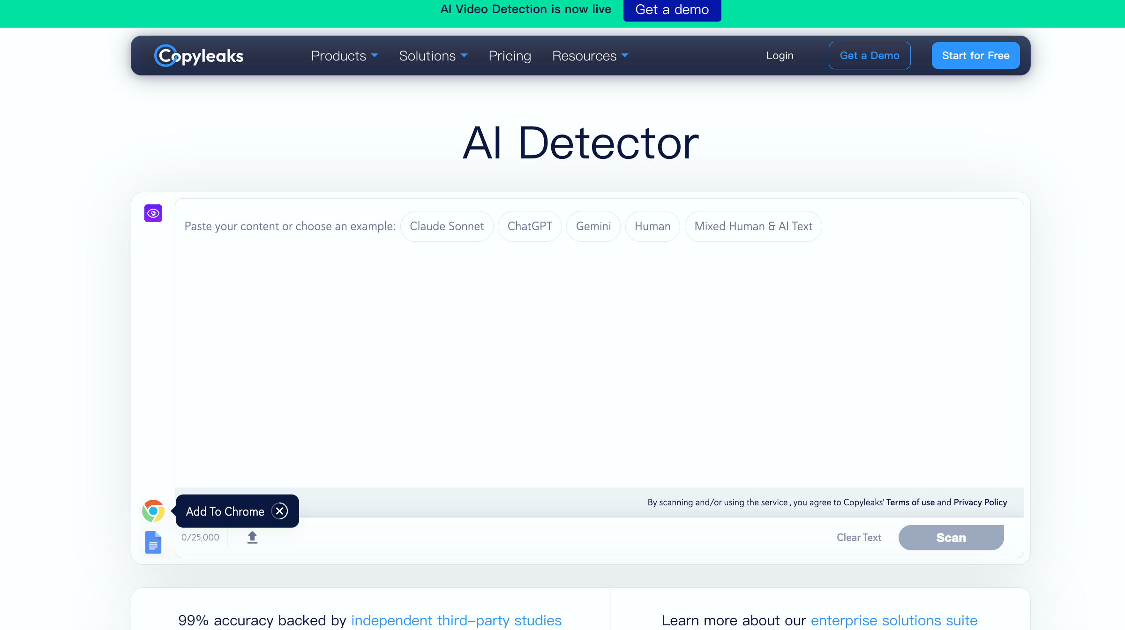Screen dimensions: 1125x630
Task: Click the Add To Chrome label
Action: coord(225,511)
